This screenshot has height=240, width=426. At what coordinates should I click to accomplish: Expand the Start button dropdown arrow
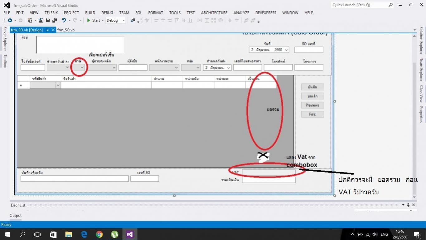point(103,20)
